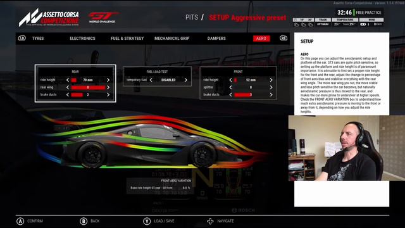Decrease rear ride height
The width and height of the screenshot is (405, 228).
coord(68,80)
